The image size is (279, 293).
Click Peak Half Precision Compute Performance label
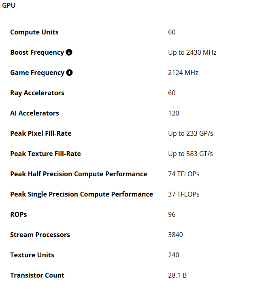(79, 174)
